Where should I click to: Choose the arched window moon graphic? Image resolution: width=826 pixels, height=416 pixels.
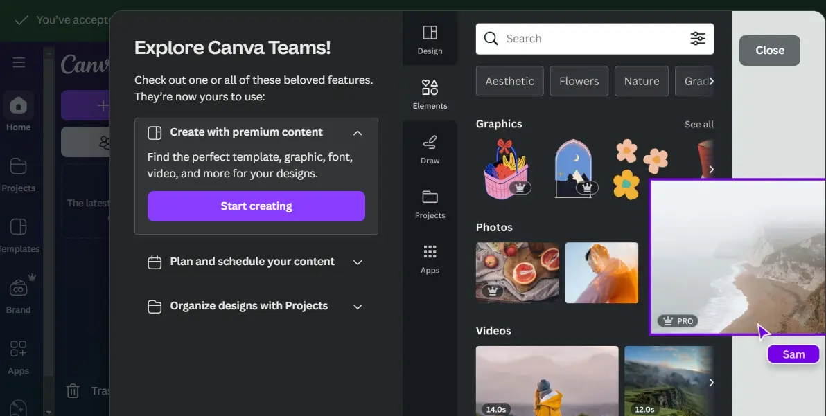coord(574,169)
